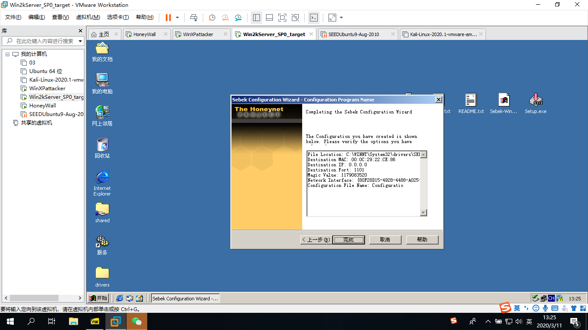Click the shared folder desktop icon
This screenshot has height=330, width=588.
[102, 213]
